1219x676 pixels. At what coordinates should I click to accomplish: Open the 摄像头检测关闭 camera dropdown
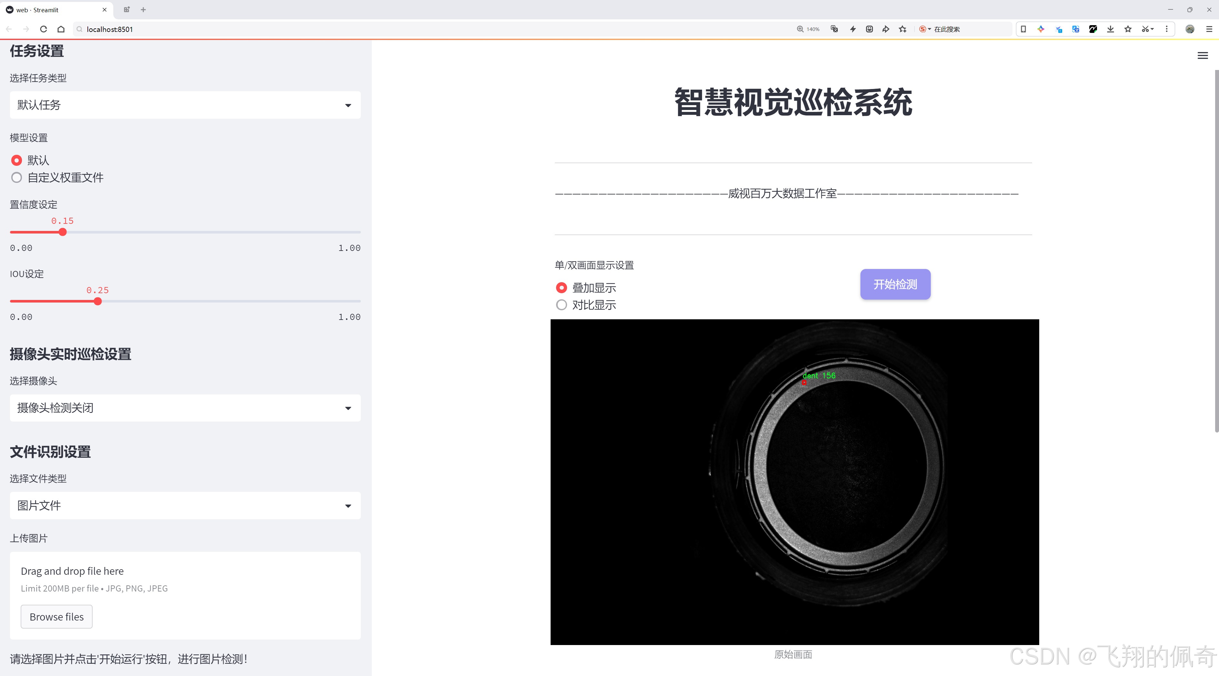pyautogui.click(x=185, y=407)
